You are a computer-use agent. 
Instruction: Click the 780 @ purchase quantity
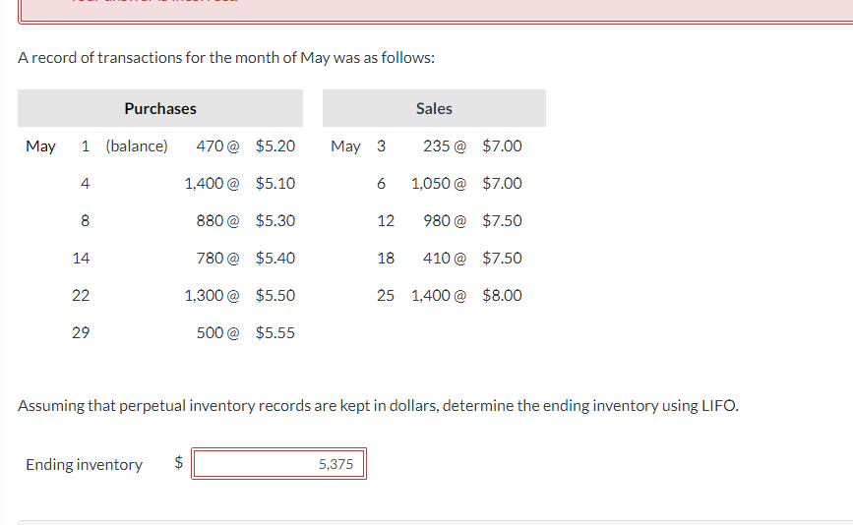[217, 259]
